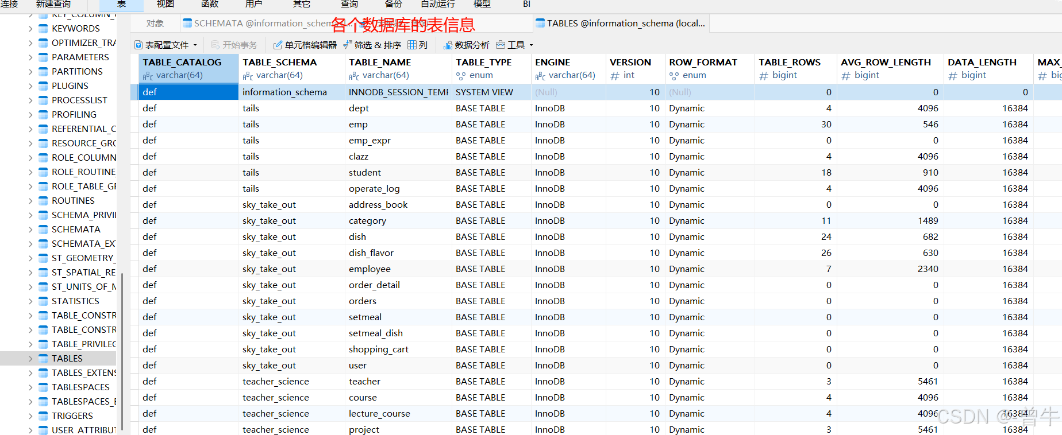Open the 备份 backup menu item
This screenshot has width=1062, height=435.
(394, 4)
